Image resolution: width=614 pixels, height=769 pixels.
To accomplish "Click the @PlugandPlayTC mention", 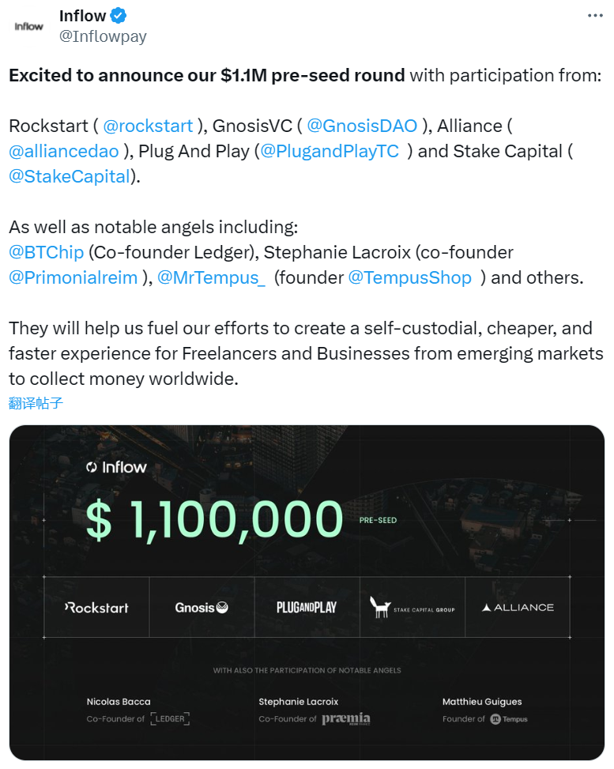I will point(330,151).
